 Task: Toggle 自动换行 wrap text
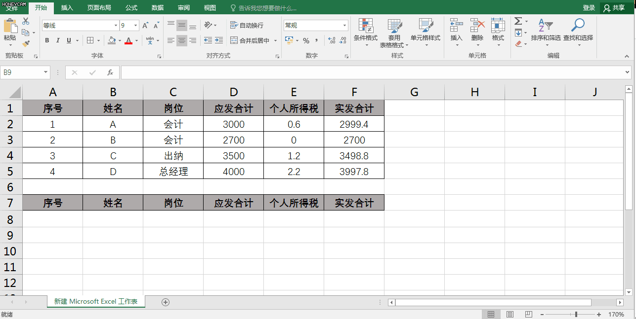point(247,25)
